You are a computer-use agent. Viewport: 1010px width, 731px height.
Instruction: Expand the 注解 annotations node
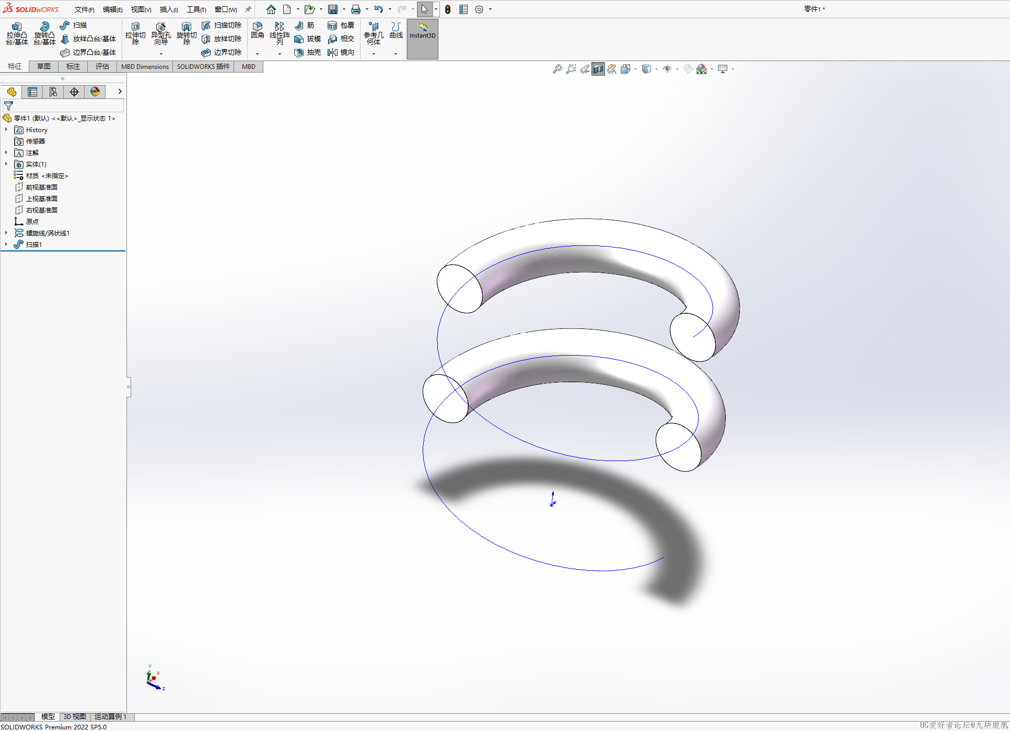coord(6,152)
